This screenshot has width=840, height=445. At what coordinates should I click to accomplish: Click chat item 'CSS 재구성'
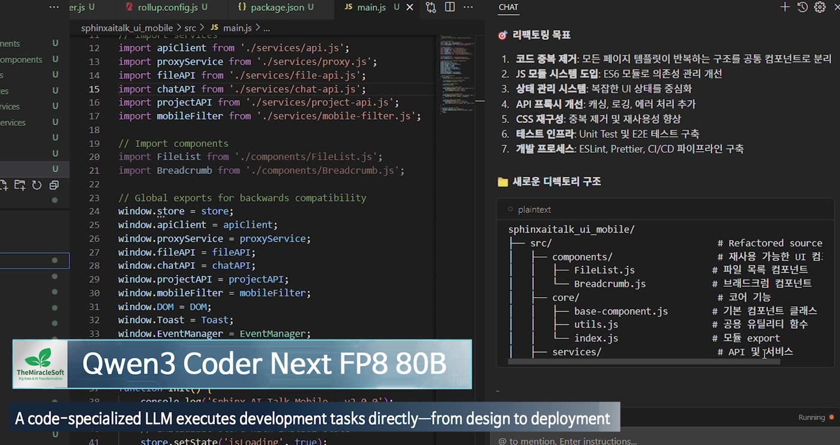[539, 119]
